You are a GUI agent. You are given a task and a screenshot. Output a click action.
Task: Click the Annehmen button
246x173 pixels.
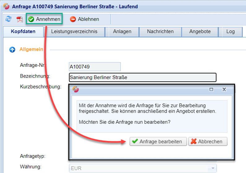(44, 19)
